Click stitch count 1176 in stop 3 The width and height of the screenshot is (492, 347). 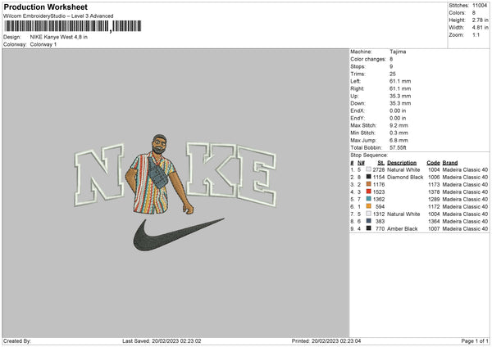[379, 184]
